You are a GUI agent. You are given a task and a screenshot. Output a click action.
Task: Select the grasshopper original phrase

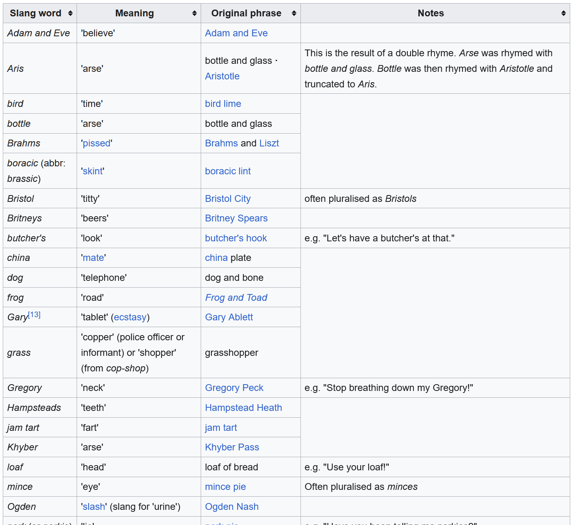coord(232,353)
